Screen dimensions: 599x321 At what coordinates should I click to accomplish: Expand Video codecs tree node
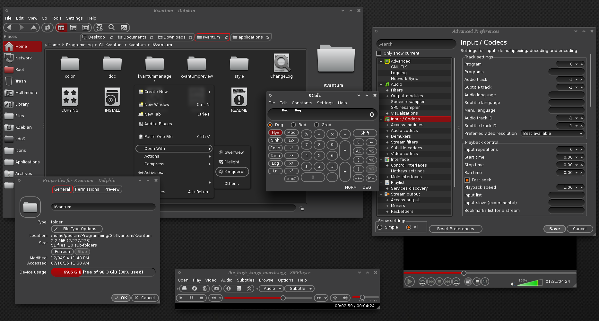point(387,154)
